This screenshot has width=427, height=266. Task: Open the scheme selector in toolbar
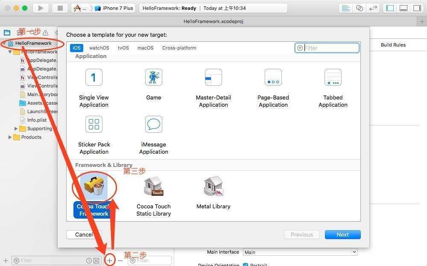[81, 8]
